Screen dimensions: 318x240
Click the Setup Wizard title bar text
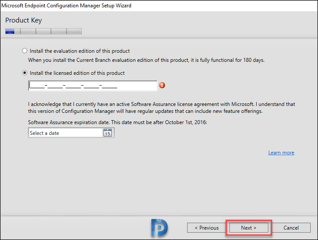pyautogui.click(x=66, y=6)
